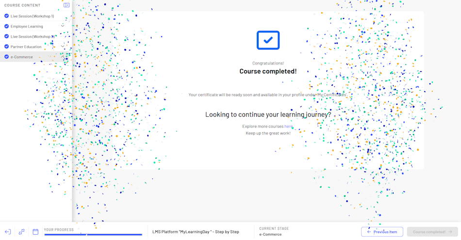Image resolution: width=461 pixels, height=240 pixels.
Task: Click completed check beside e-Commerce
Action: coord(6,57)
